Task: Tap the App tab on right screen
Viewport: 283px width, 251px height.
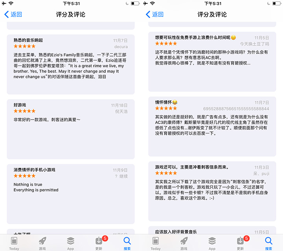Action: [x=212, y=243]
